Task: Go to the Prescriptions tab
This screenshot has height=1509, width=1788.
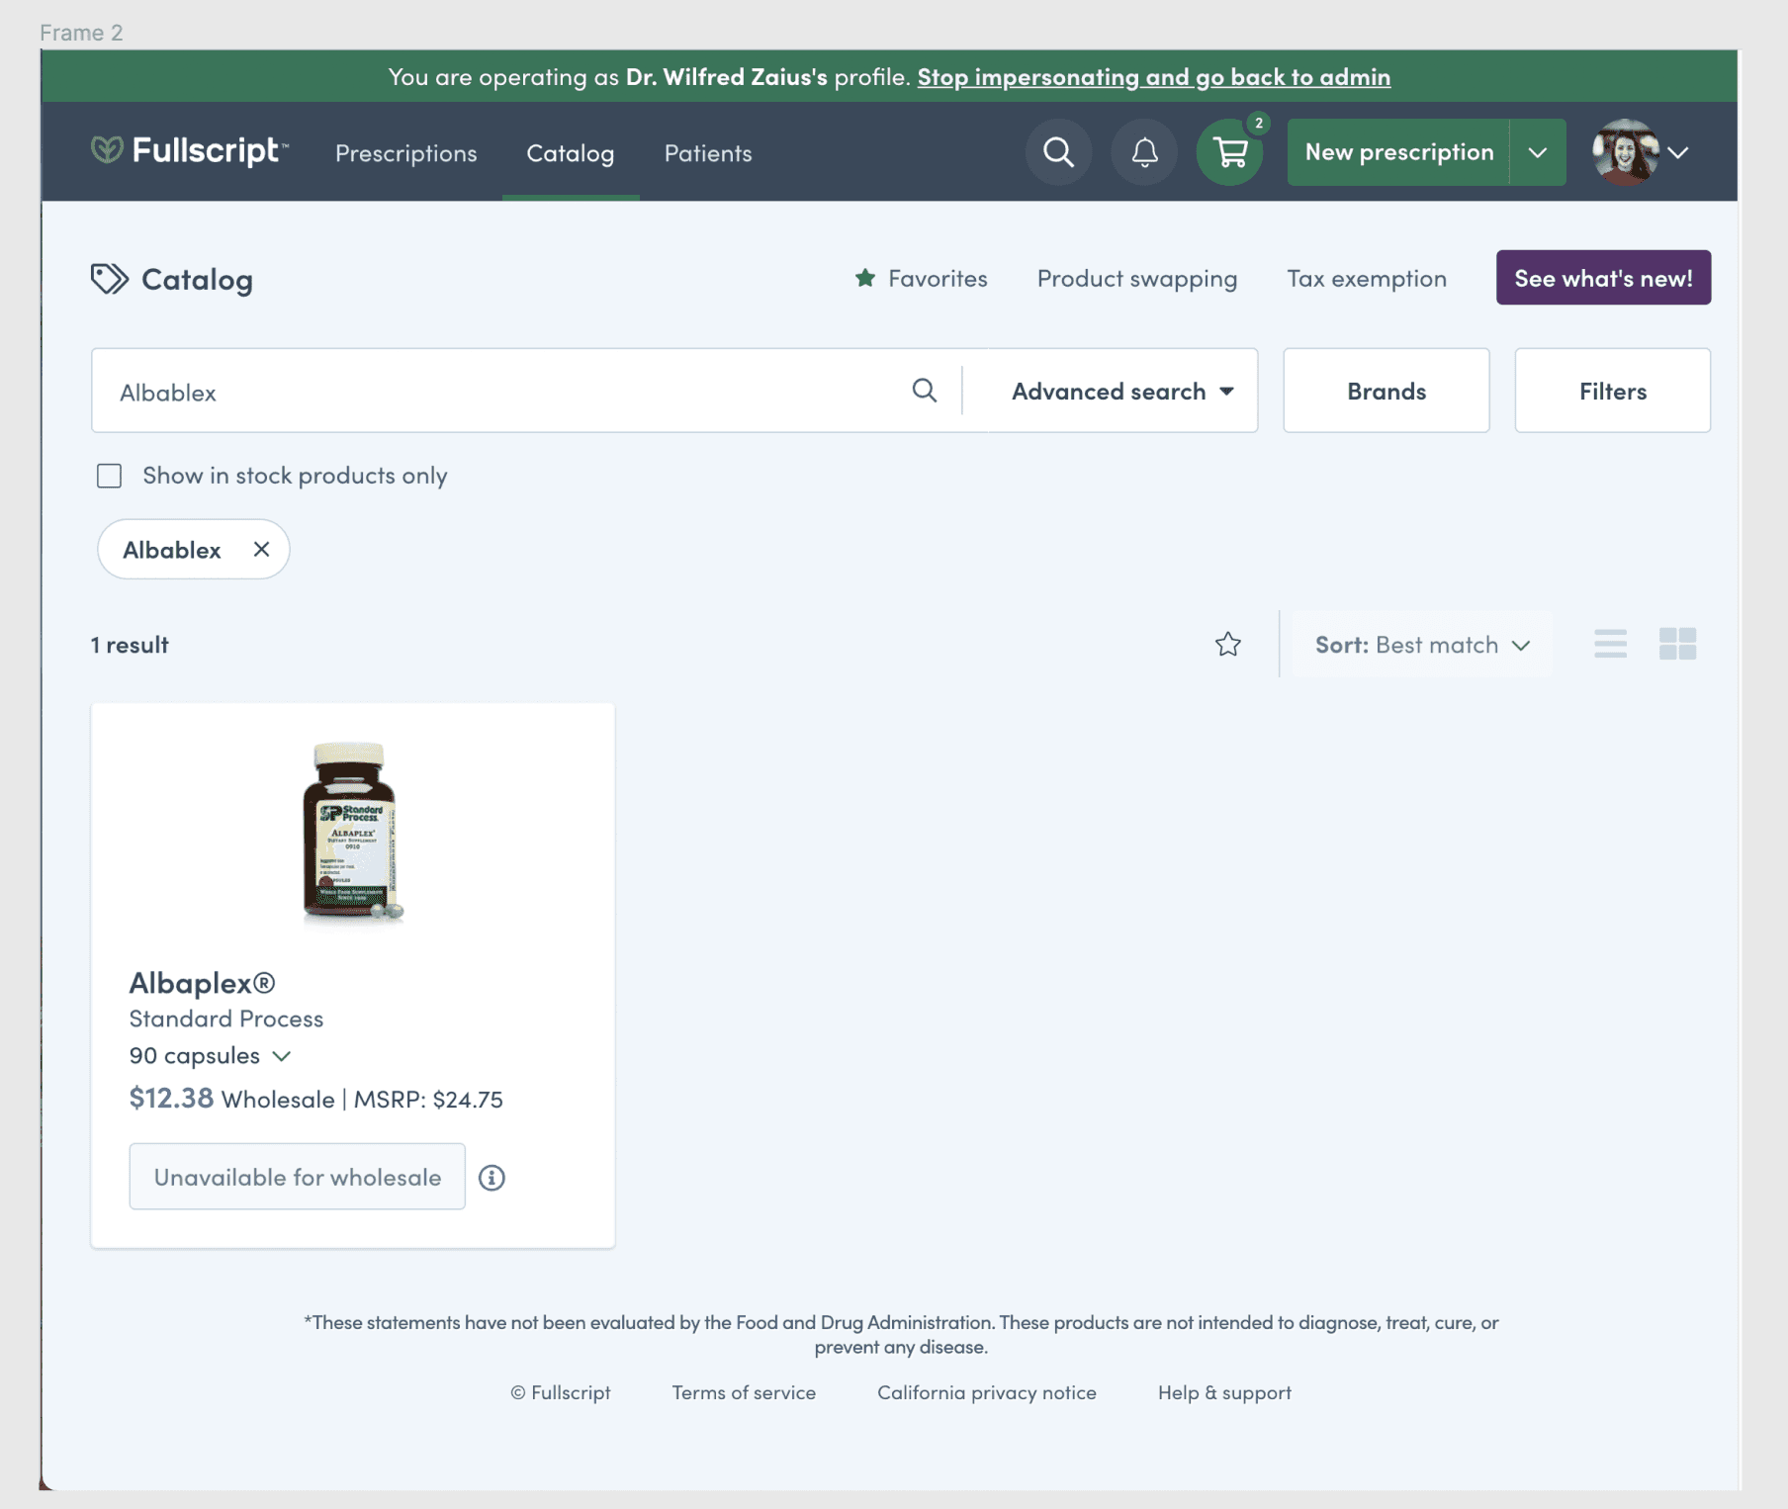Action: point(405,153)
